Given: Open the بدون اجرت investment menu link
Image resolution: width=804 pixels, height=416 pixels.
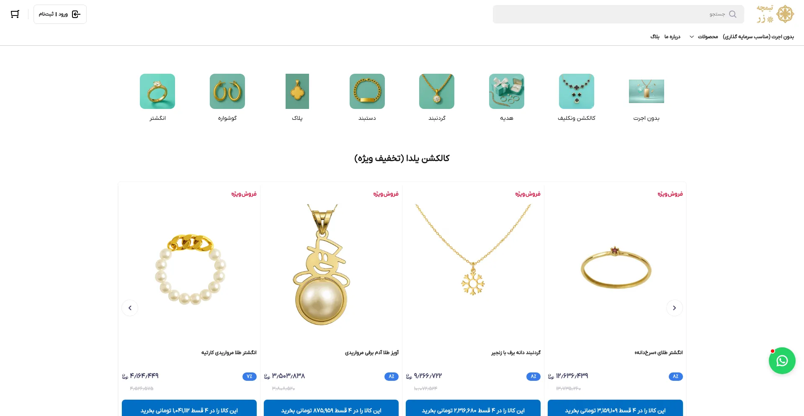Looking at the screenshot, I should pos(758,37).
